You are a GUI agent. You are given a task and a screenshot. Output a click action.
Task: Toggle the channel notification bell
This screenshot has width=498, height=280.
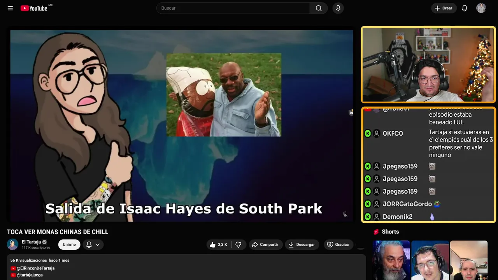point(89,245)
